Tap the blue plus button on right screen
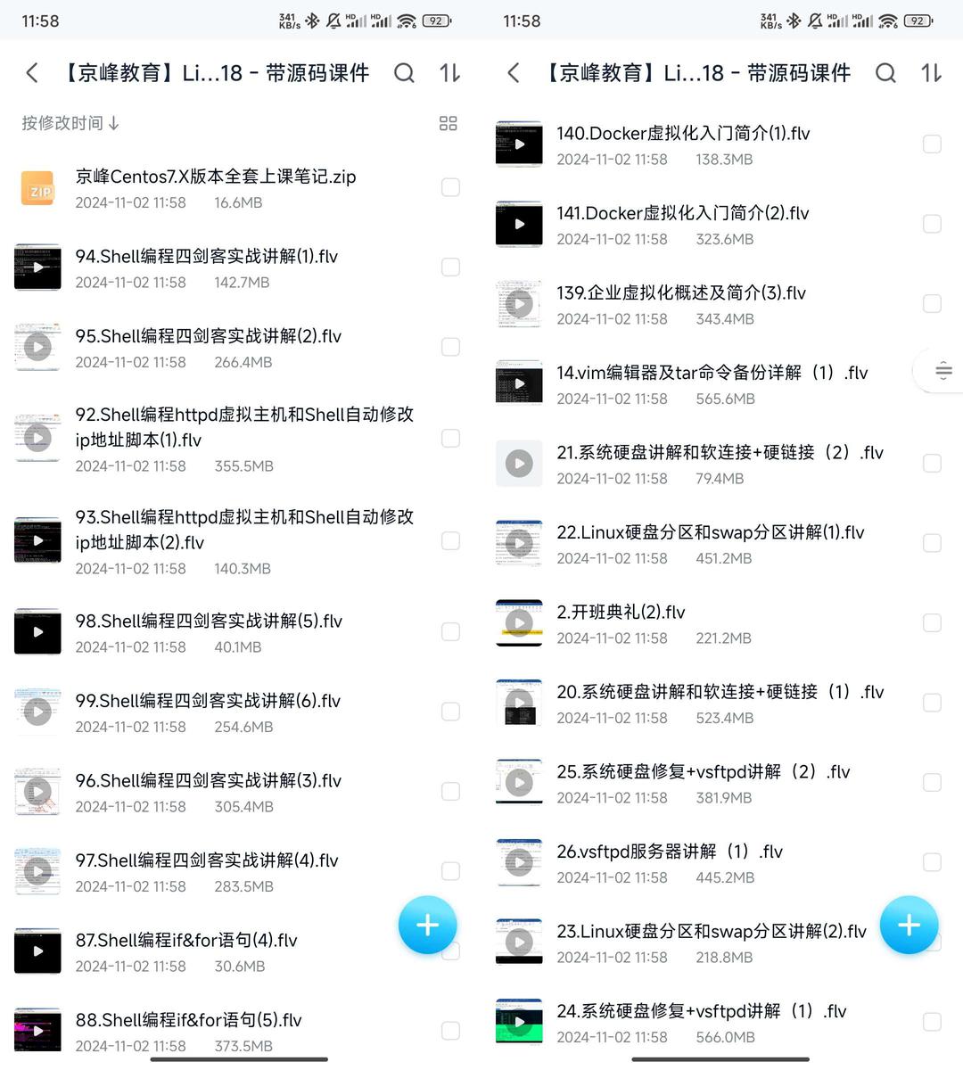Screen dimensions: 963x1070 (909, 925)
